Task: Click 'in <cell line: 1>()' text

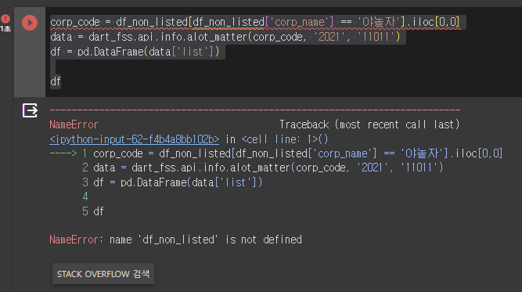Action: (x=277, y=139)
